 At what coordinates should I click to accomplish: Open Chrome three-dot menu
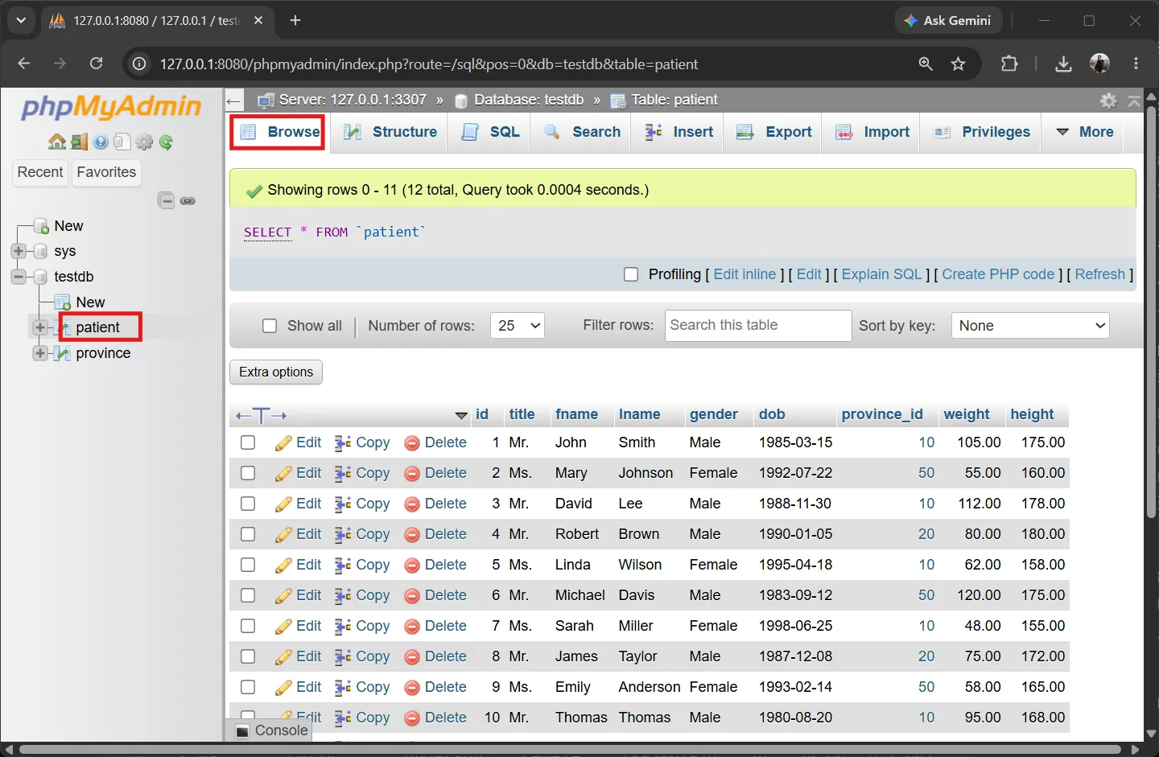tap(1136, 64)
